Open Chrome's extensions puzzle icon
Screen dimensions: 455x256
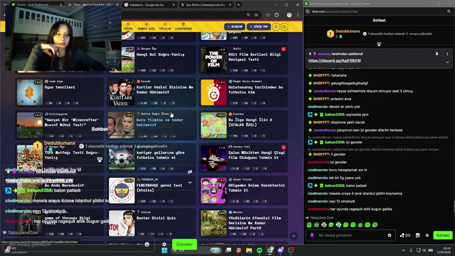click(277, 15)
